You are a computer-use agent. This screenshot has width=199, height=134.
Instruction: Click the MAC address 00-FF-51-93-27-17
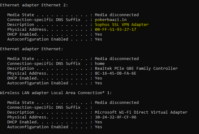click(116, 30)
